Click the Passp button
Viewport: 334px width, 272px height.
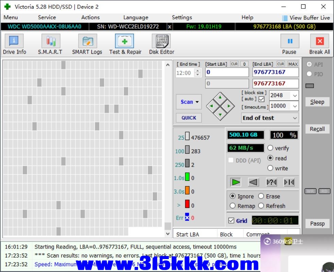point(317,223)
